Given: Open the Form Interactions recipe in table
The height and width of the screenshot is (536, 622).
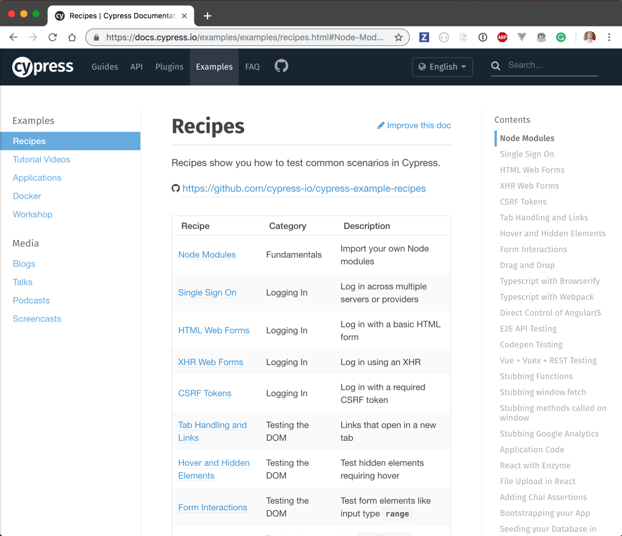Looking at the screenshot, I should pyautogui.click(x=212, y=507).
